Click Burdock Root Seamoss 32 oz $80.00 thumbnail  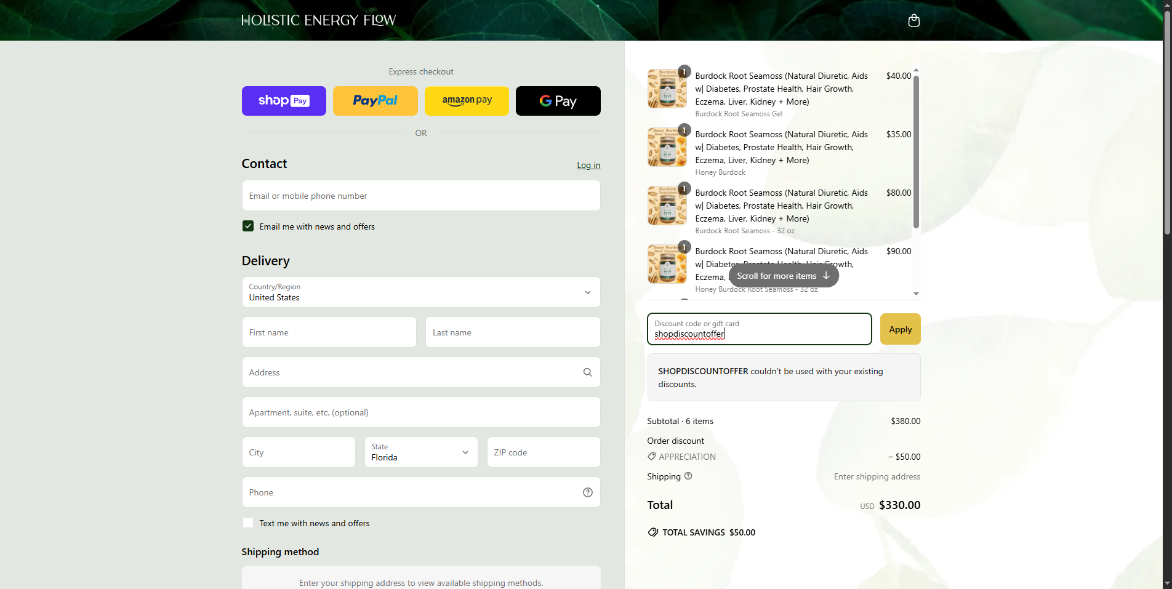point(667,206)
